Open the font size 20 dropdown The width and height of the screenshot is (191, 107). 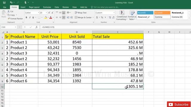click(x=46, y=12)
